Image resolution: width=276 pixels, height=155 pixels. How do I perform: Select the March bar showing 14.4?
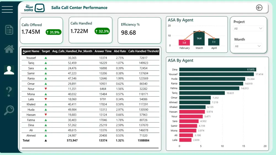(199, 38)
